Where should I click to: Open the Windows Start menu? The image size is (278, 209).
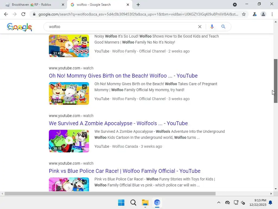tap(121, 202)
